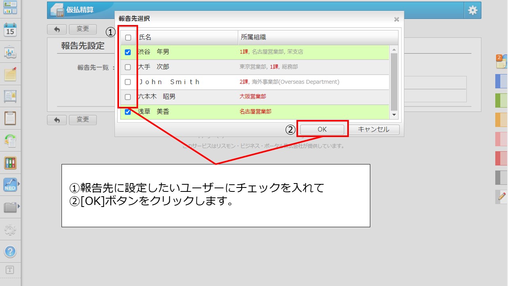
Task: Click the bottom 変更 button
Action: click(x=83, y=120)
